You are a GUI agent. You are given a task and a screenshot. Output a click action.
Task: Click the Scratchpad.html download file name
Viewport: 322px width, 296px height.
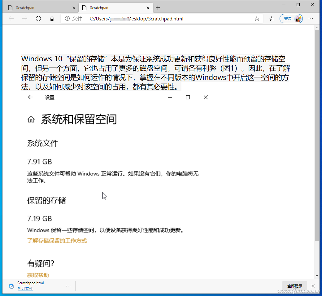tap(31, 283)
